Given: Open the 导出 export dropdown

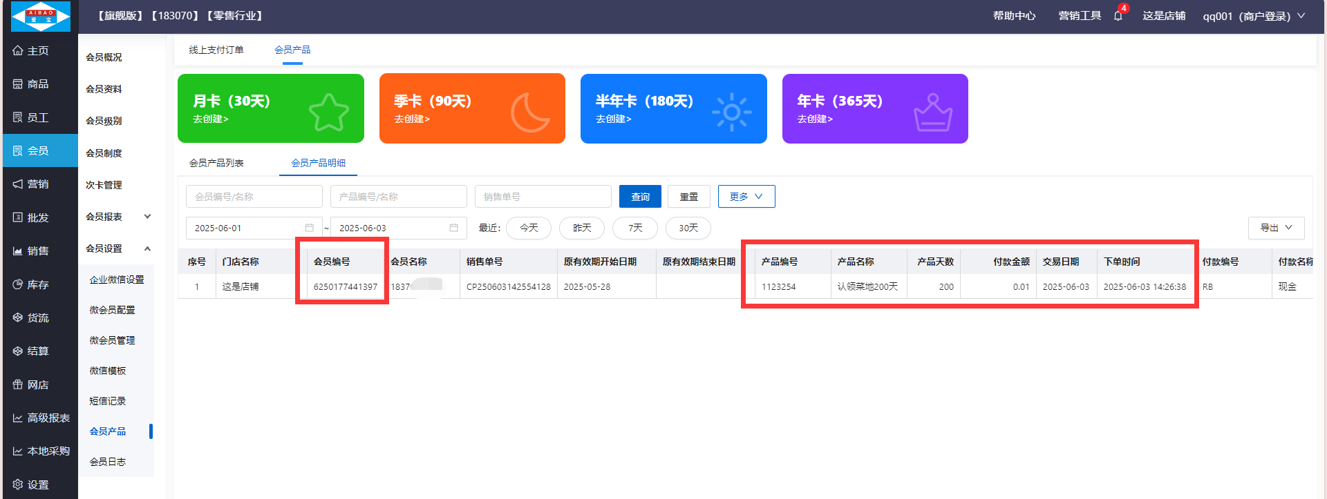Looking at the screenshot, I should pos(1276,228).
